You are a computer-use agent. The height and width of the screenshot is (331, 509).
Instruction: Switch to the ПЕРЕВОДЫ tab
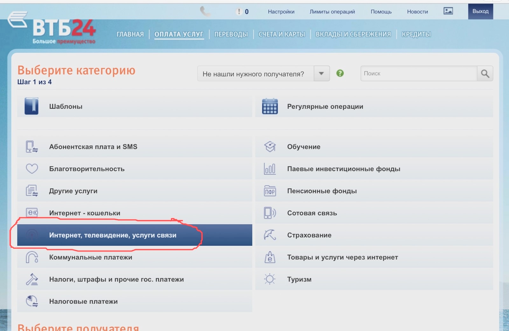pos(231,34)
